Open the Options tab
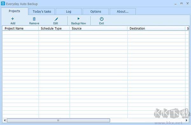Viewport: 191px width, 125px height. click(x=95, y=11)
